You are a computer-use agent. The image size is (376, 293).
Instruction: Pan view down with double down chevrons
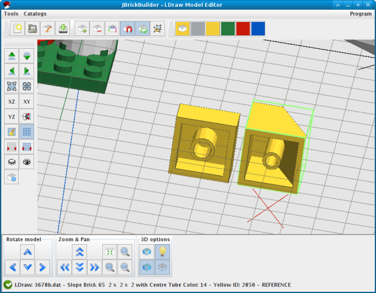click(80, 267)
